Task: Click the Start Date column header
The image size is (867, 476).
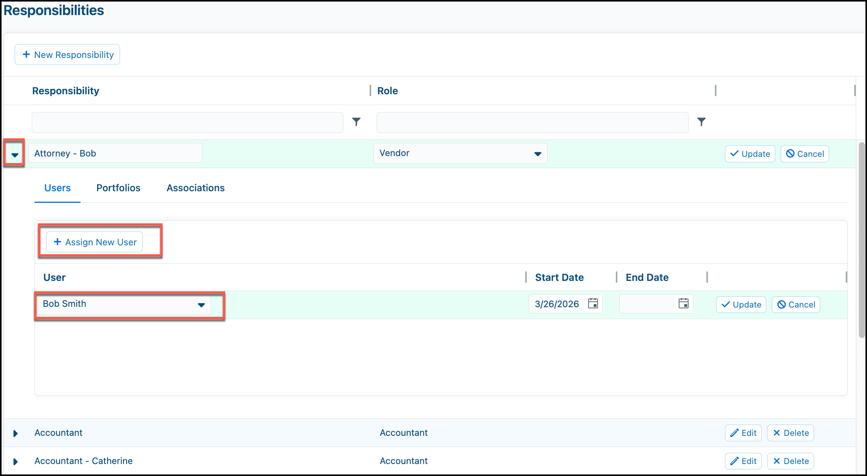Action: (x=559, y=277)
